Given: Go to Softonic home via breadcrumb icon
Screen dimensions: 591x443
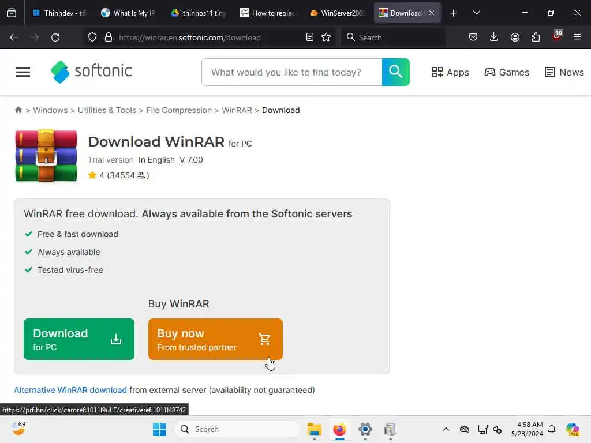Looking at the screenshot, I should point(18,110).
